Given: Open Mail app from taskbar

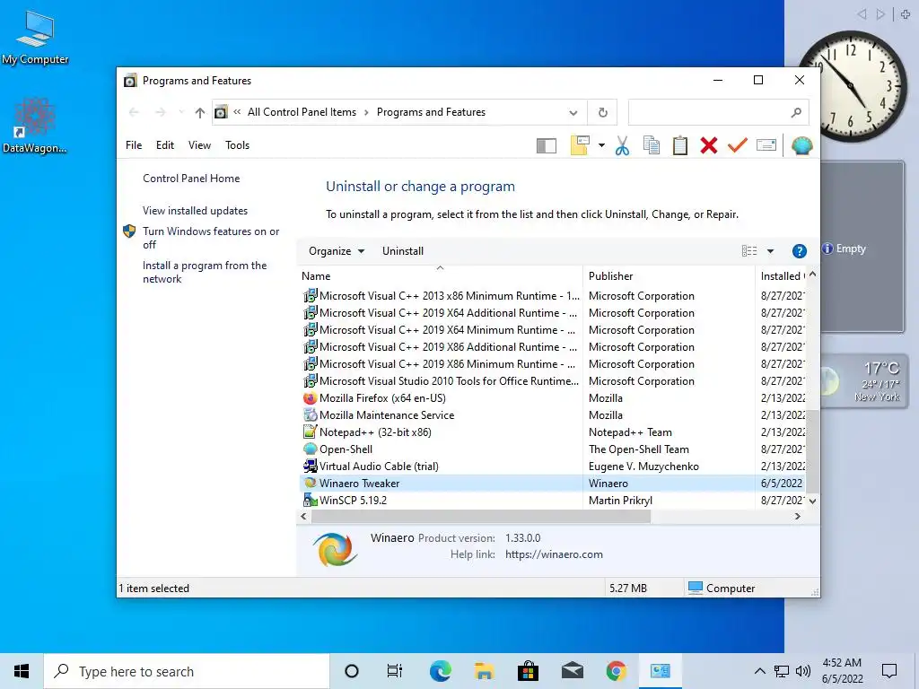Looking at the screenshot, I should (572, 671).
